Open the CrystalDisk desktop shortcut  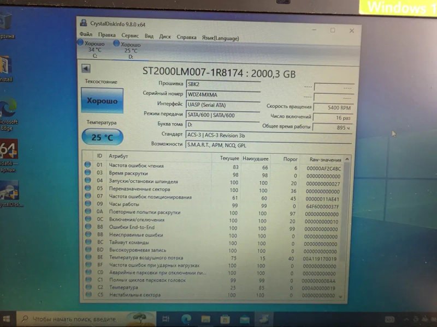pyautogui.click(x=10, y=193)
